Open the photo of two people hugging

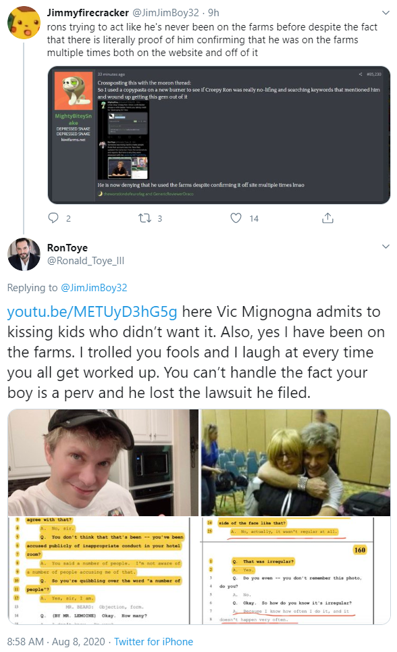[296, 462]
